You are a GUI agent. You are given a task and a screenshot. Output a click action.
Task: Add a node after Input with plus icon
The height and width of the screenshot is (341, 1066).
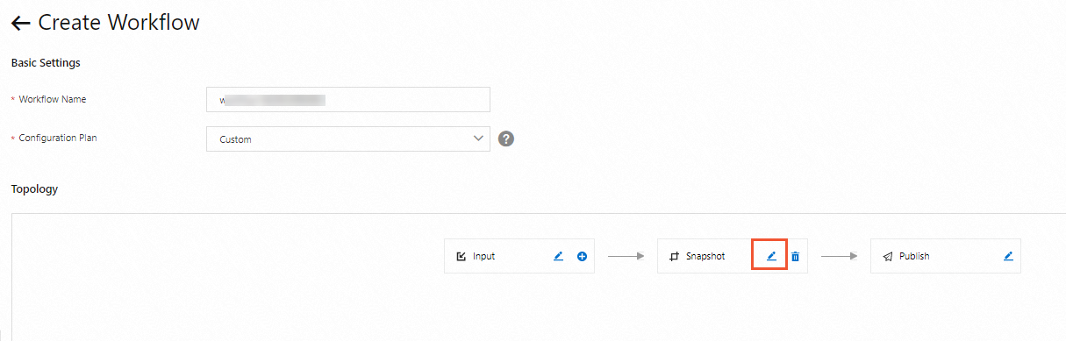582,256
